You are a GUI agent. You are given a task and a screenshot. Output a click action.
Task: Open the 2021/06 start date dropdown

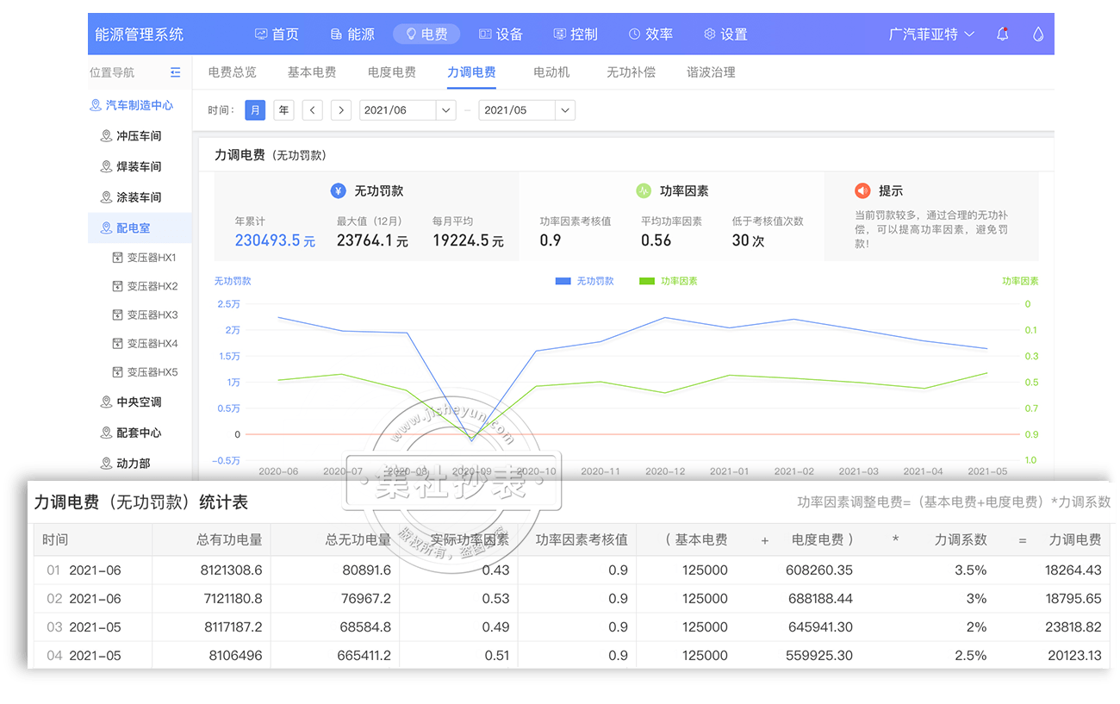point(445,110)
